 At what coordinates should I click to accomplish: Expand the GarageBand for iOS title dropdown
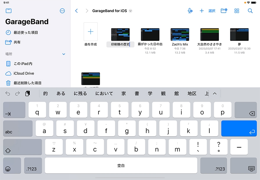pyautogui.click(x=130, y=11)
